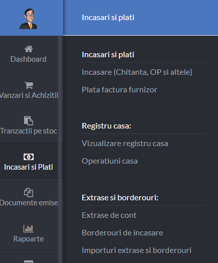Select the shopping cart Vanzari si Achizitii icon
This screenshot has width=218, height=263.
tap(29, 85)
